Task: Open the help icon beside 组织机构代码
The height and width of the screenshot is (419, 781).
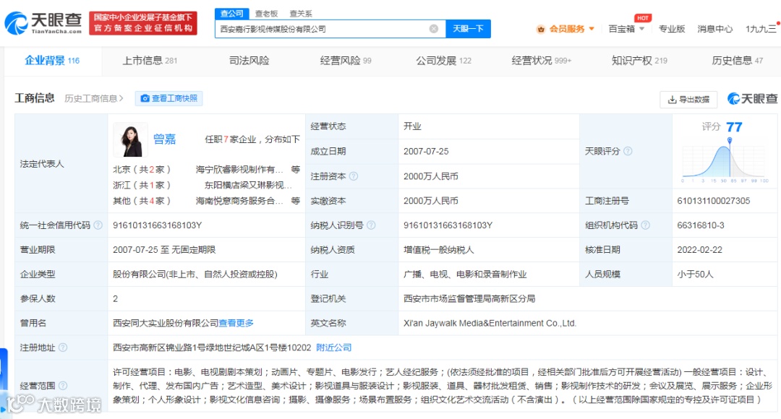Action: [x=646, y=225]
